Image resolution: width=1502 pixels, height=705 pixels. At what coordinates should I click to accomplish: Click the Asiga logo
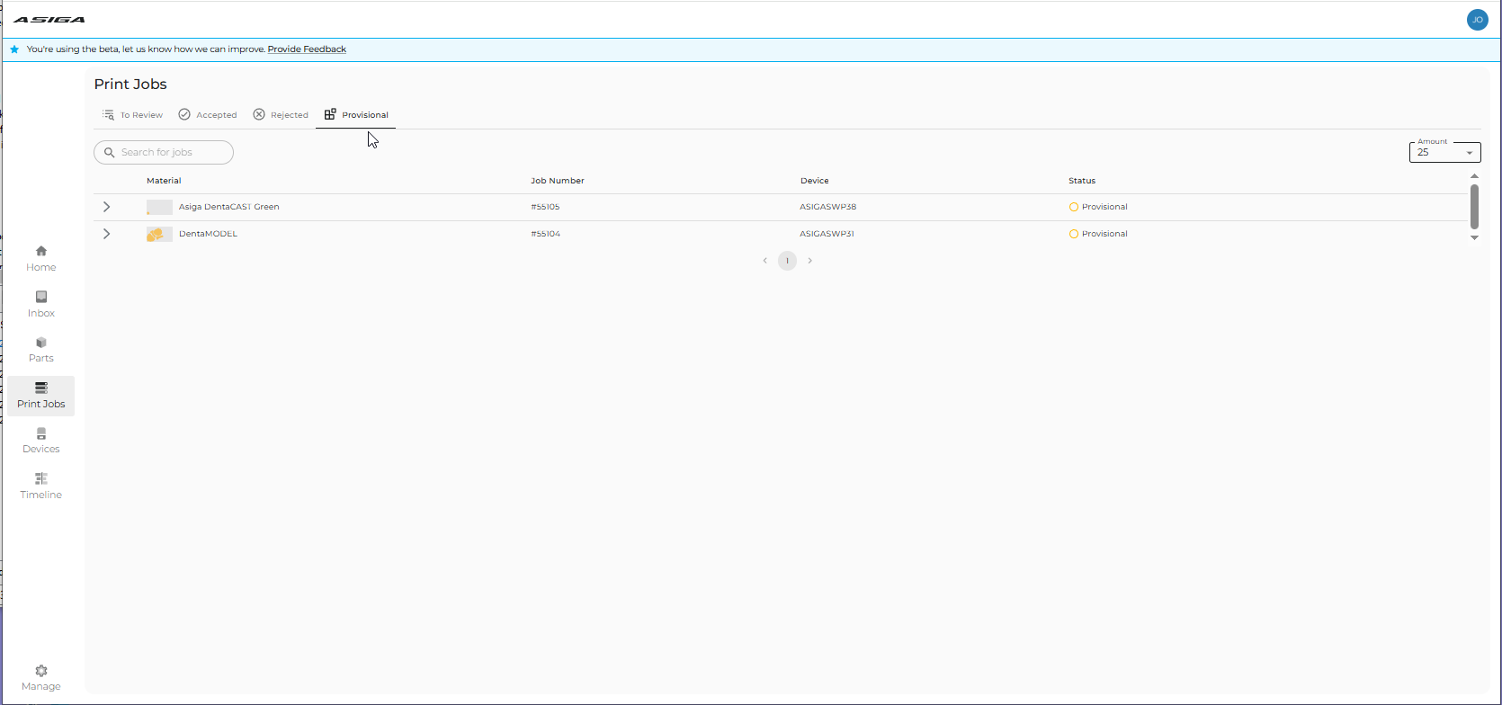coord(49,19)
